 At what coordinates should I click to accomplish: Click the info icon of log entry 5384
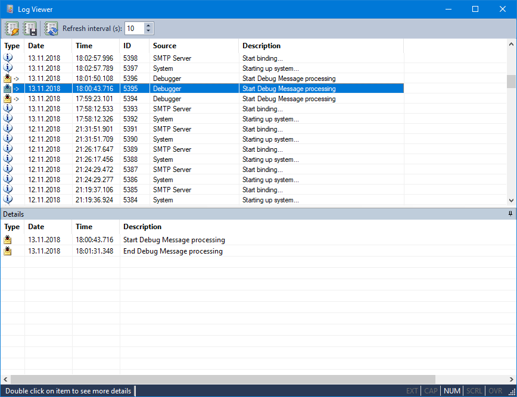tap(8, 199)
